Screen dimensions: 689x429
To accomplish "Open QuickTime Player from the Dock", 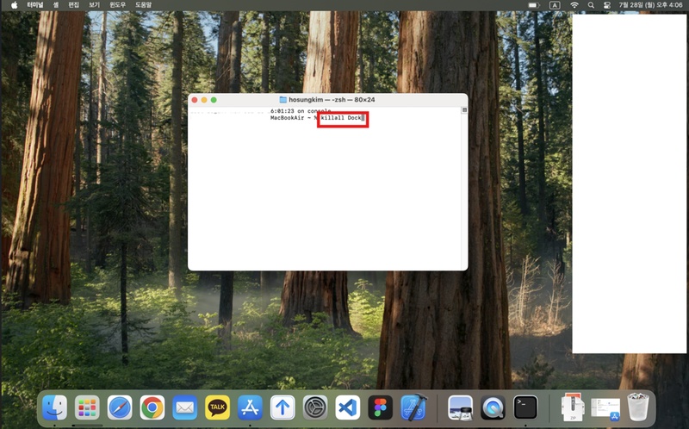I will pos(493,407).
